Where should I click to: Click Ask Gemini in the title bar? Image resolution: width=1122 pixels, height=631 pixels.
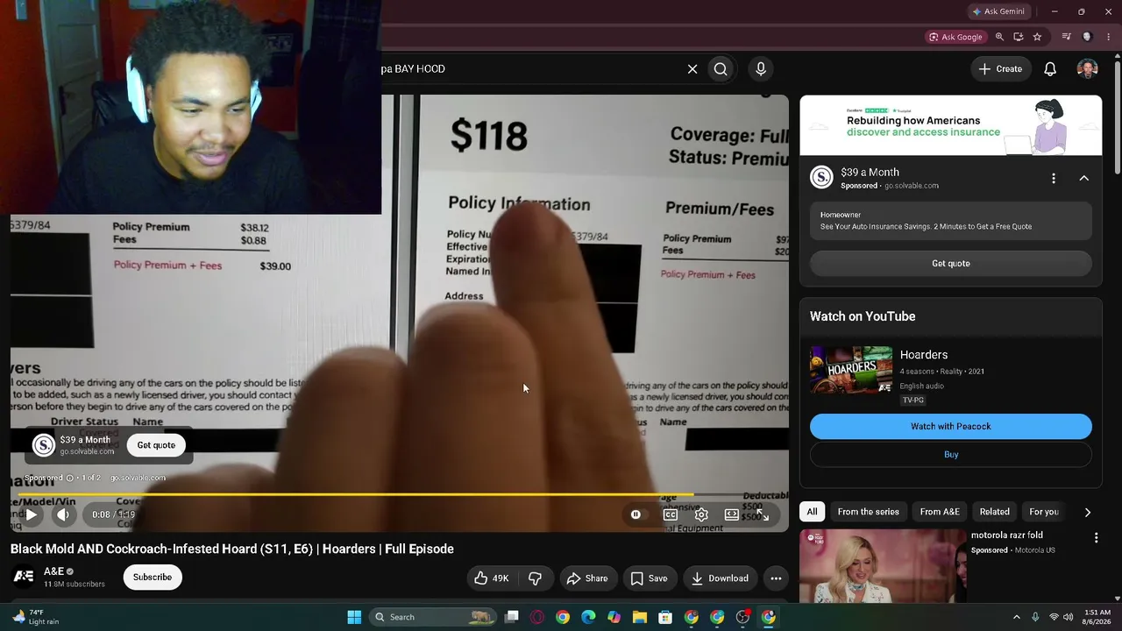coord(998,11)
